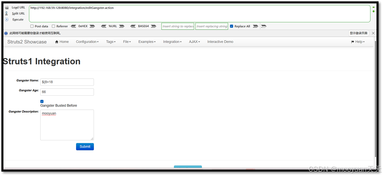Click the info icon in notification bar
The width and height of the screenshot is (383, 176).
(6, 33)
